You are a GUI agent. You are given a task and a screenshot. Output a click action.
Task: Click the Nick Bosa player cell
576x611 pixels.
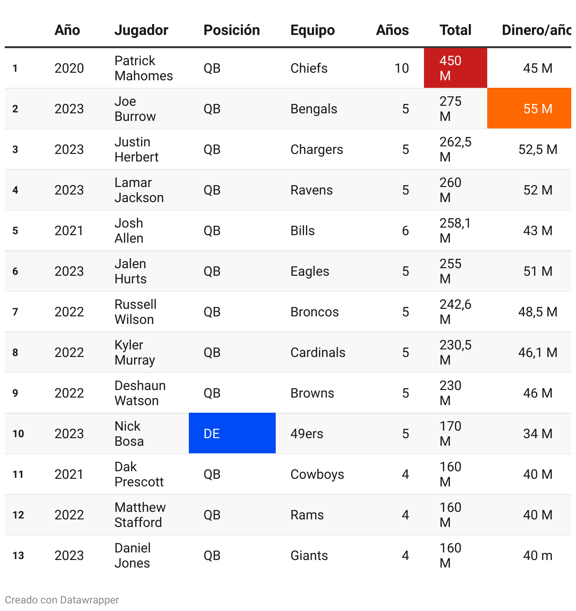[x=129, y=433]
